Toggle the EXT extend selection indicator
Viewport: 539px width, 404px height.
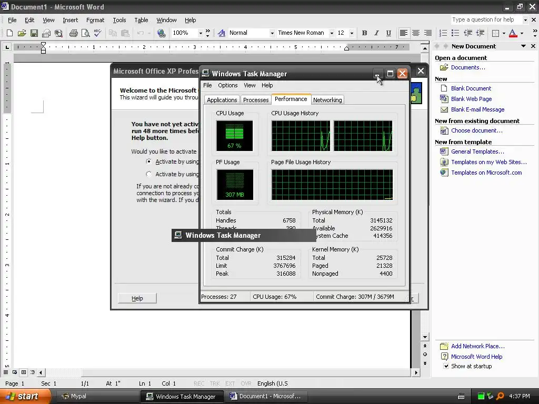230,383
